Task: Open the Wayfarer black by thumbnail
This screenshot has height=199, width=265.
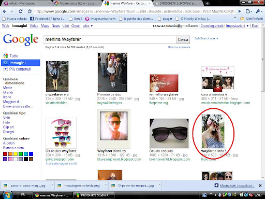Action: (114, 129)
